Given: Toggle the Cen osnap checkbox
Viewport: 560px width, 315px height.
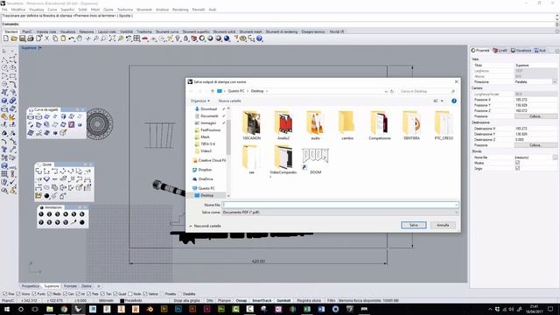Looking at the screenshot, I should [x=65, y=294].
